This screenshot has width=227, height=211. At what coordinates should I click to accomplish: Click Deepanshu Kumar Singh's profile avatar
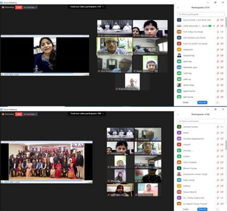[x=179, y=174]
